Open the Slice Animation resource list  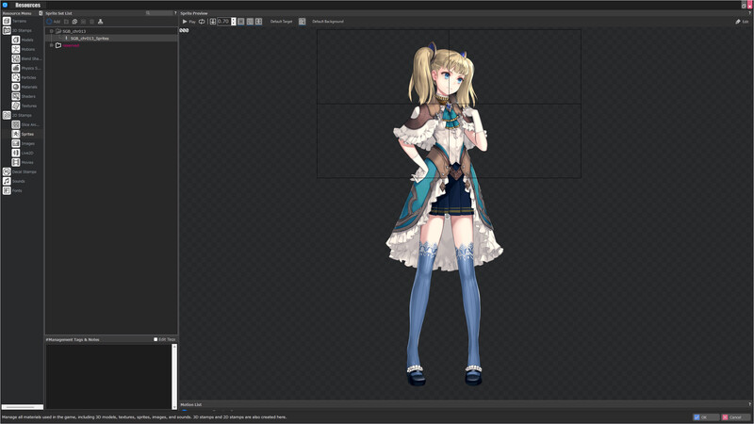(25, 124)
